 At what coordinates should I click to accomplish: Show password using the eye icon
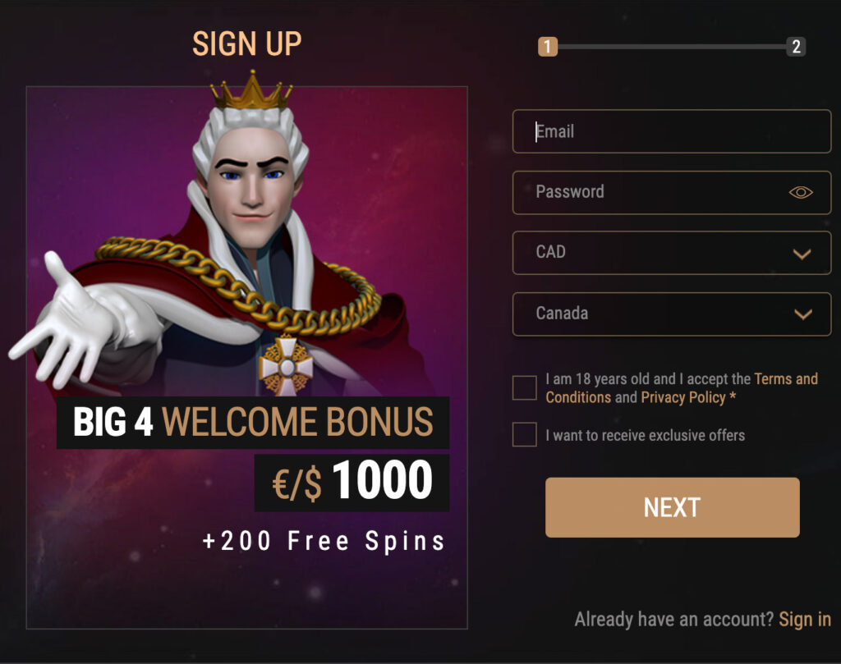(801, 192)
